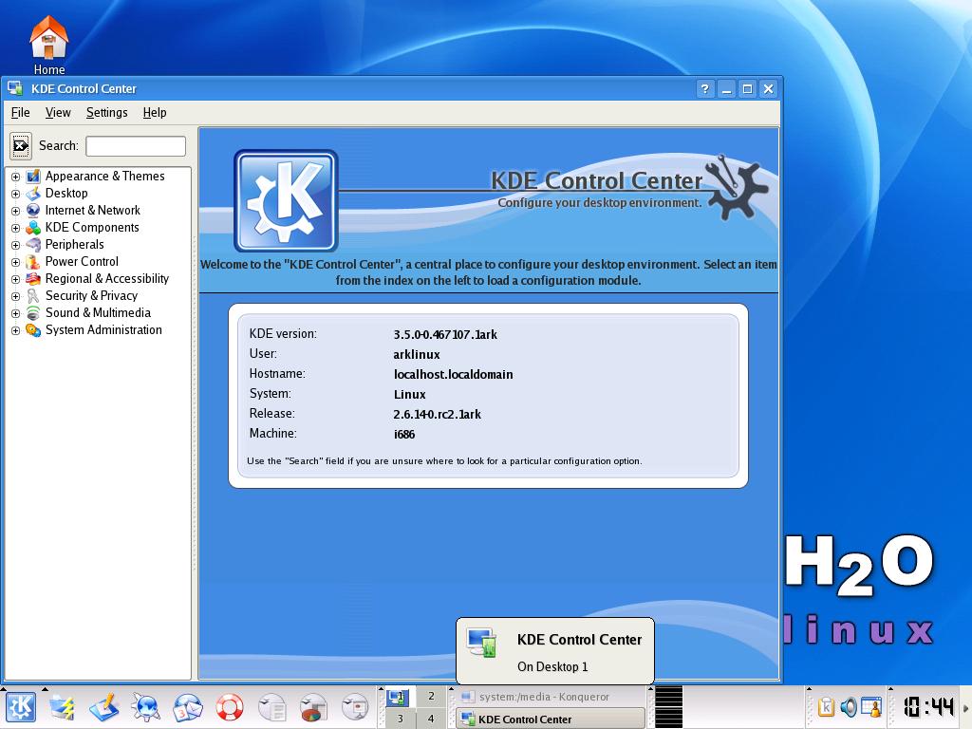The image size is (972, 729).
Task: Switch to virtual desktop 3 in pager
Action: pyautogui.click(x=400, y=719)
